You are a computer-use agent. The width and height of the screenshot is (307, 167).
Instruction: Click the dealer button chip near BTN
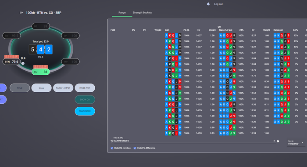click(x=23, y=63)
